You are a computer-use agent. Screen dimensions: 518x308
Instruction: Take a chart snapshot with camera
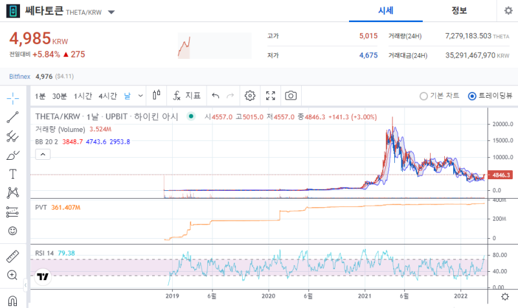click(291, 96)
